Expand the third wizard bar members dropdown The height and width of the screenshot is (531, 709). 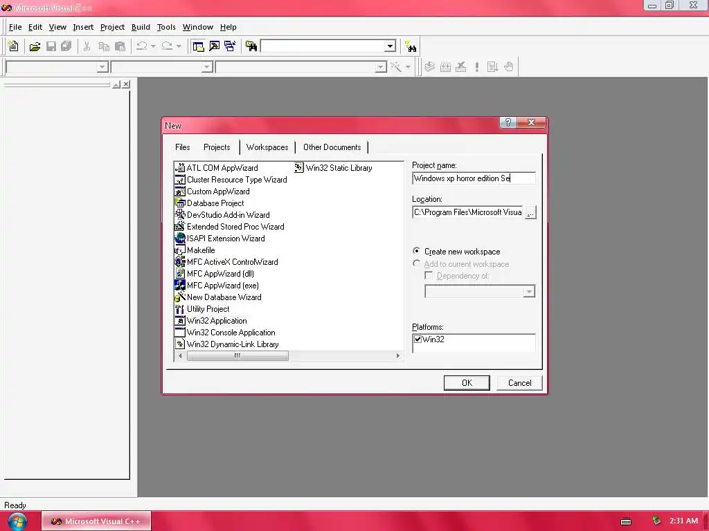pos(381,67)
